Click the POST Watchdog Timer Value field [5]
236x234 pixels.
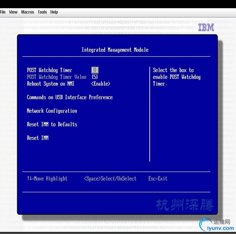point(95,77)
